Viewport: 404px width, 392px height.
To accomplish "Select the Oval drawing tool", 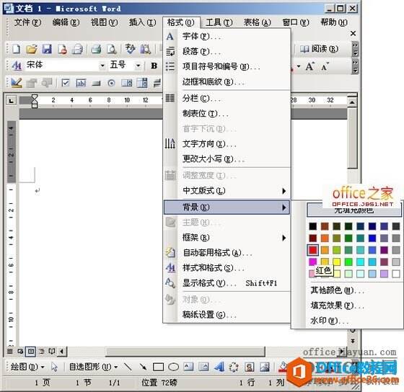I will (173, 367).
